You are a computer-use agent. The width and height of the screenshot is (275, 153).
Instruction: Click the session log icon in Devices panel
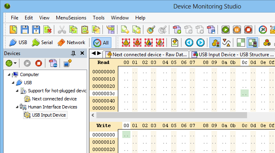coord(53,63)
